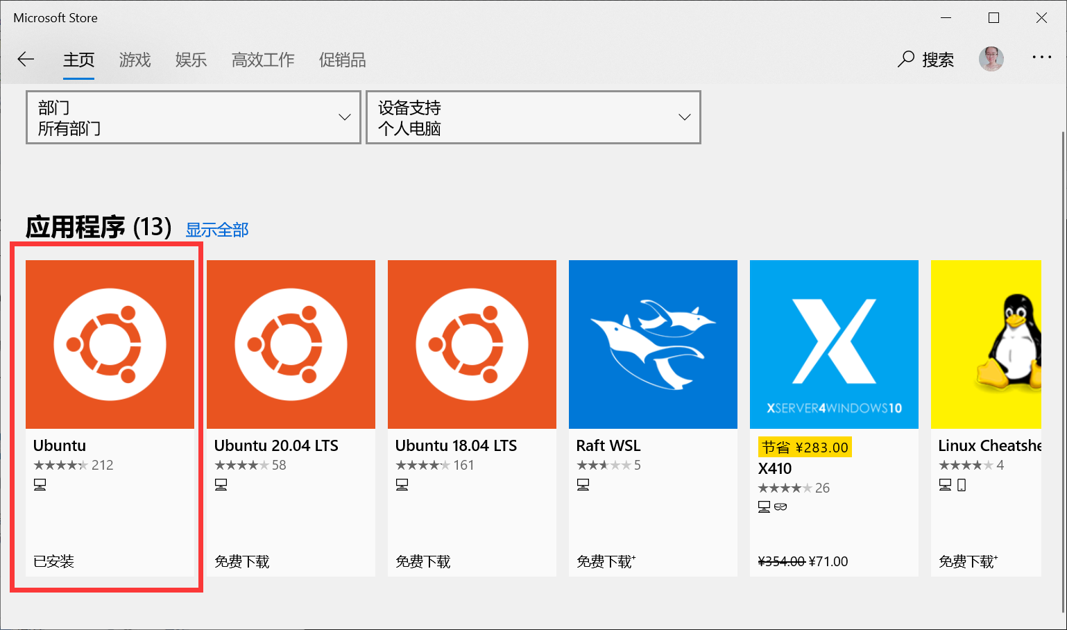Click the ¥71.00 price of X410
The image size is (1067, 630).
(x=828, y=561)
